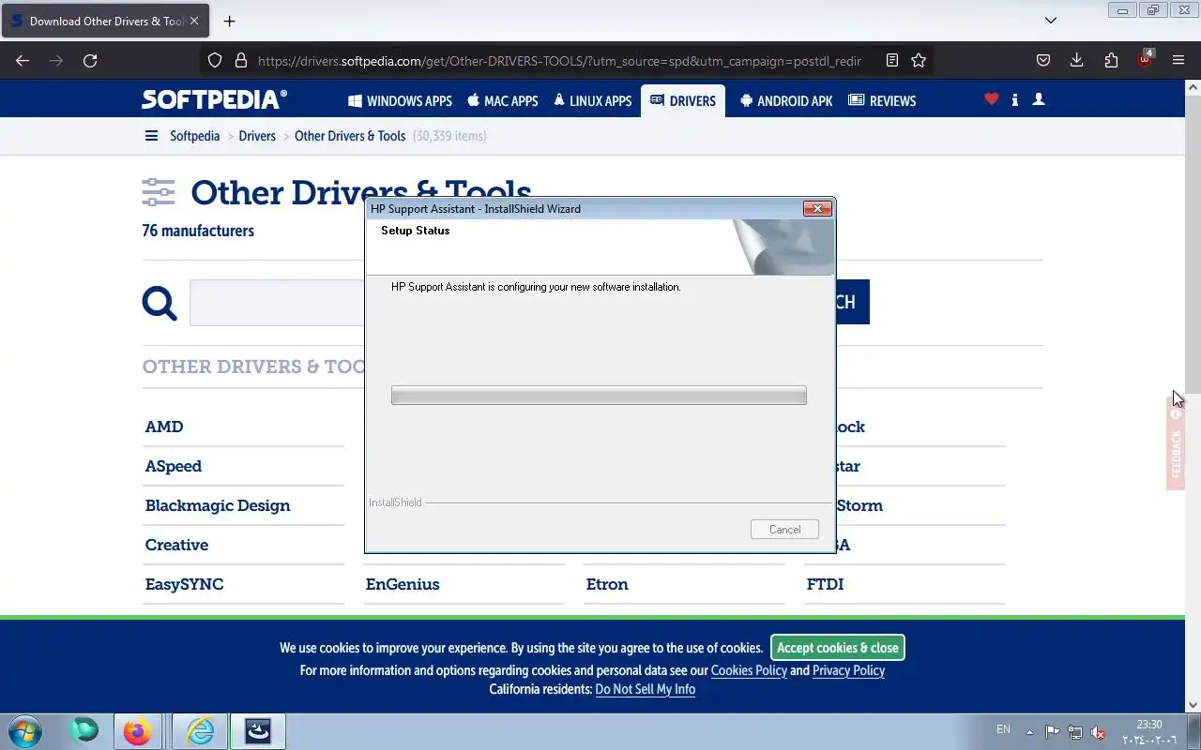This screenshot has height=750, width=1201.
Task: Cancel the HP Support Assistant installation
Action: (784, 530)
